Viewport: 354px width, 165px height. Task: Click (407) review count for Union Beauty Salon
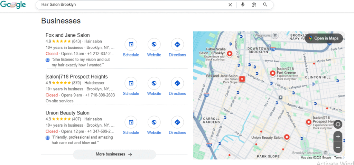pyautogui.click(x=76, y=119)
